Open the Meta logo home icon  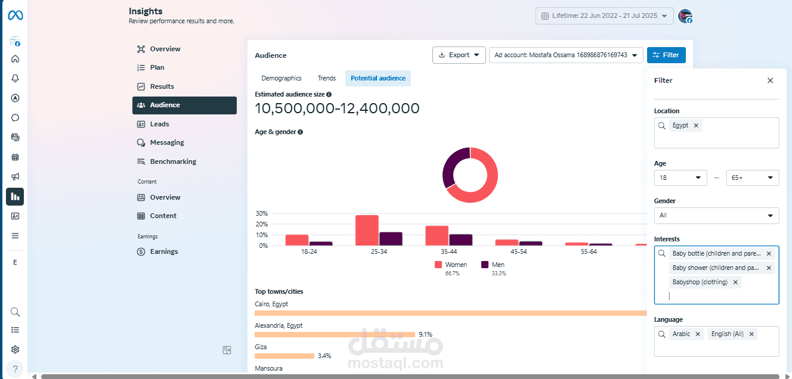pyautogui.click(x=15, y=15)
